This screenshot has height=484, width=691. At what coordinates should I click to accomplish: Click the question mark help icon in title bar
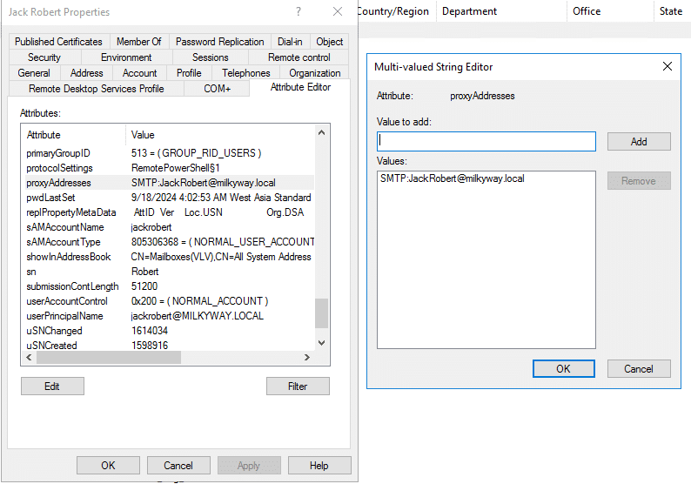click(x=299, y=11)
